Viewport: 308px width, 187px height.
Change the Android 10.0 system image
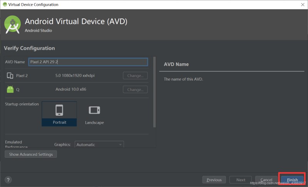click(x=135, y=89)
